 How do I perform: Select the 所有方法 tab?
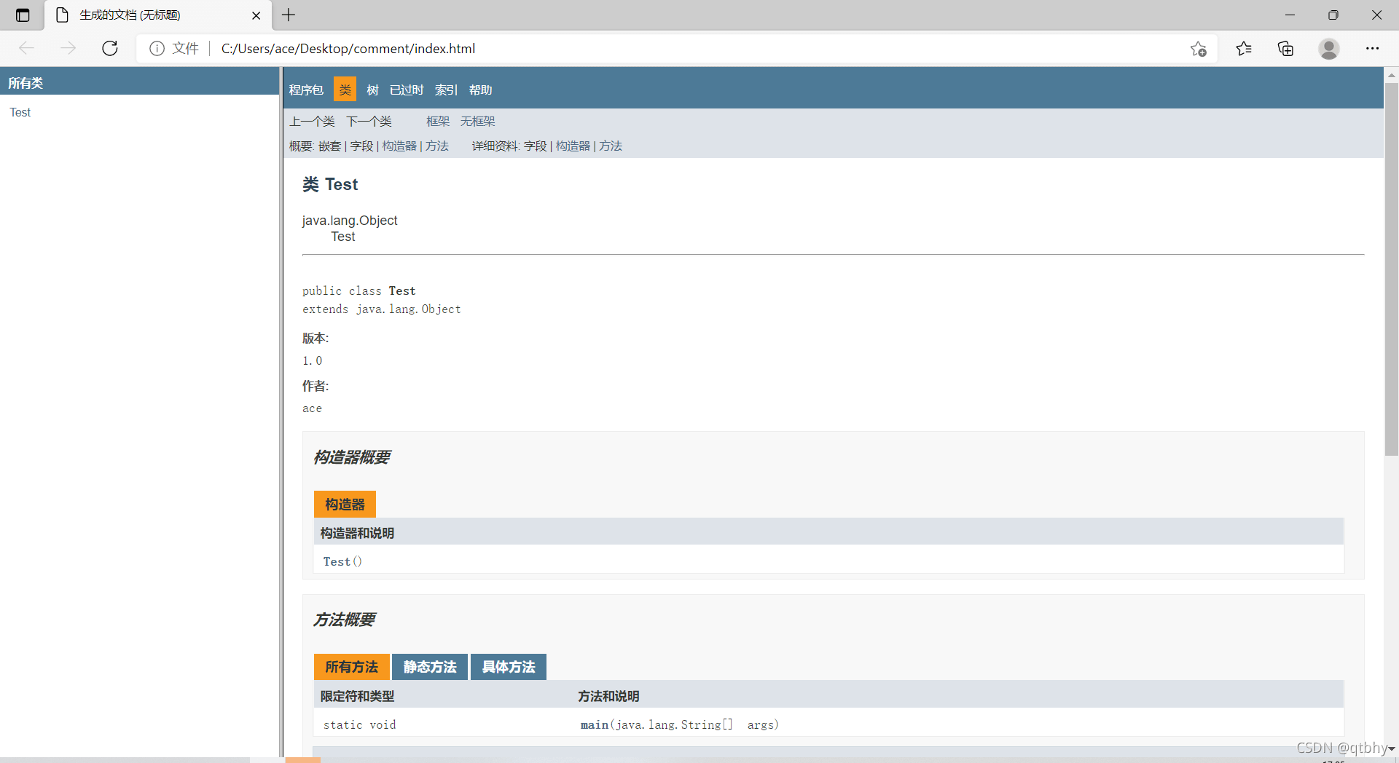click(x=351, y=667)
